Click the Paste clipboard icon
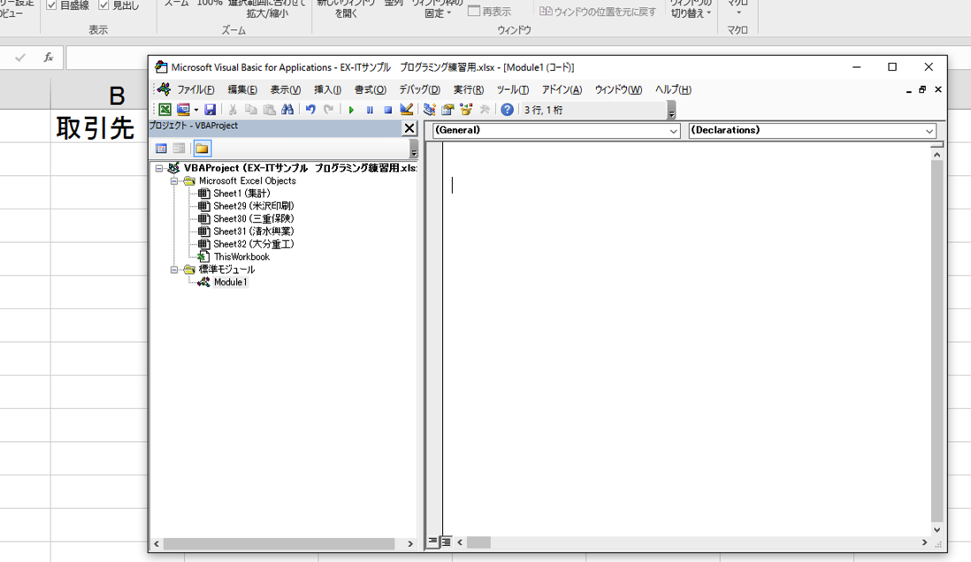The height and width of the screenshot is (562, 971). [x=269, y=110]
